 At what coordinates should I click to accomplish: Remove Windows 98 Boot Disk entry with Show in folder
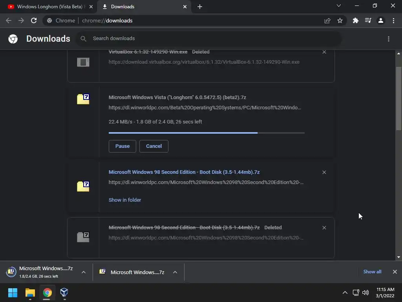[x=324, y=172]
